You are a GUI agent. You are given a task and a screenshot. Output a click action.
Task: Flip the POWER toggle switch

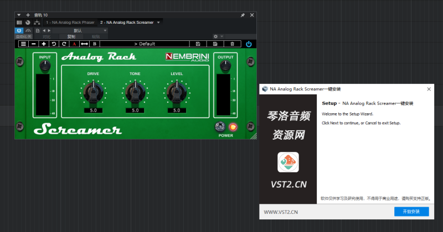[220, 126]
